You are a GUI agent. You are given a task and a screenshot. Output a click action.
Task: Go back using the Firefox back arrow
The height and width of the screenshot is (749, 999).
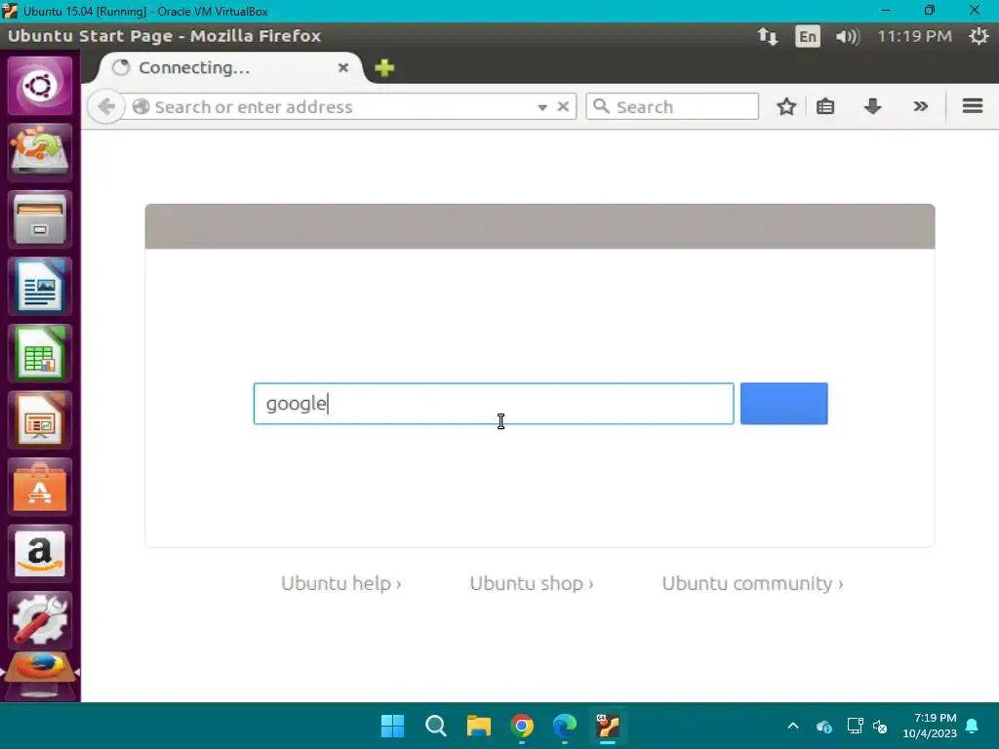(x=106, y=106)
